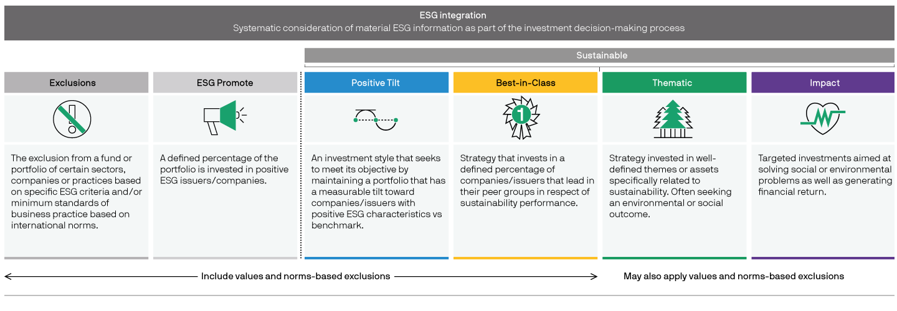The image size is (897, 311).
Task: Click the Best-in-Class rosette icon
Action: tap(524, 119)
